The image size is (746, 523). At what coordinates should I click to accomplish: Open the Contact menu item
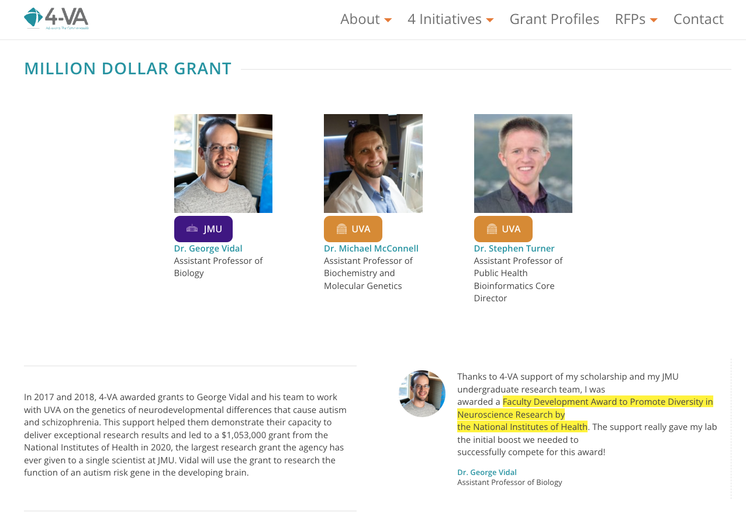point(699,19)
